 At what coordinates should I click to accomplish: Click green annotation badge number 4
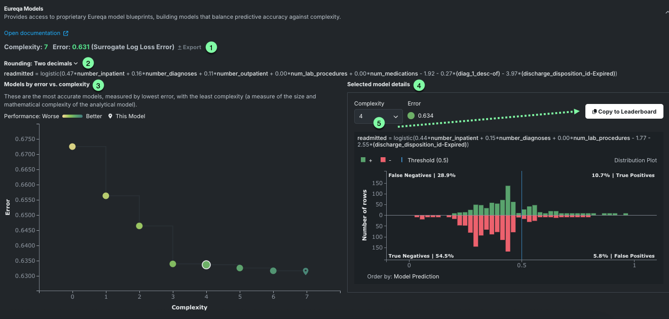coord(419,85)
